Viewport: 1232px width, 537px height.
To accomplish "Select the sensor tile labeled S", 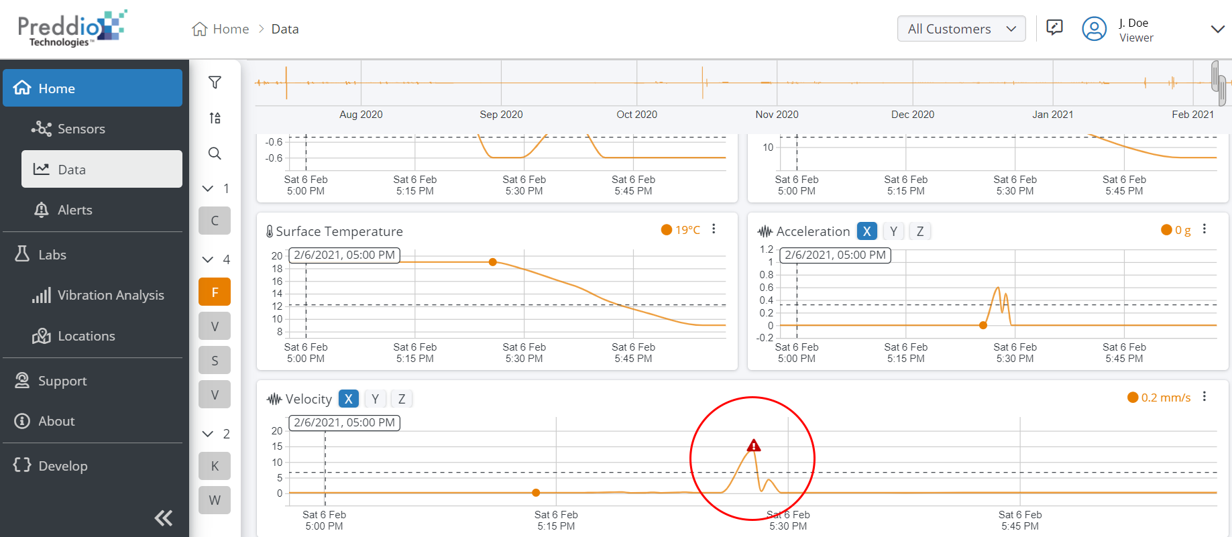I will pyautogui.click(x=215, y=361).
